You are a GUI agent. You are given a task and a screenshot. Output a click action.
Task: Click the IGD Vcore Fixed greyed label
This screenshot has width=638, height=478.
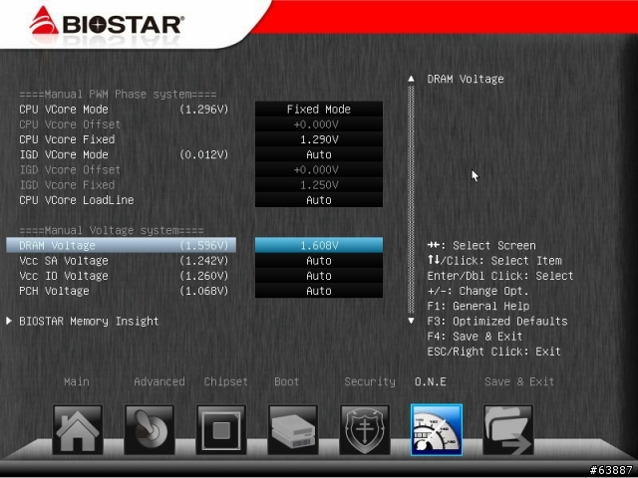click(x=67, y=185)
